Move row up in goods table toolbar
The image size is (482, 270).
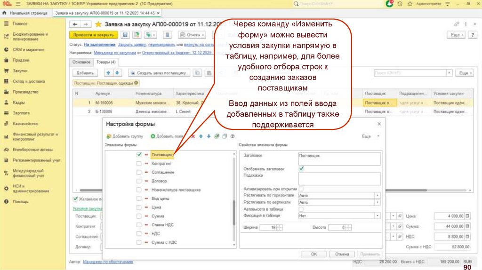(108, 73)
